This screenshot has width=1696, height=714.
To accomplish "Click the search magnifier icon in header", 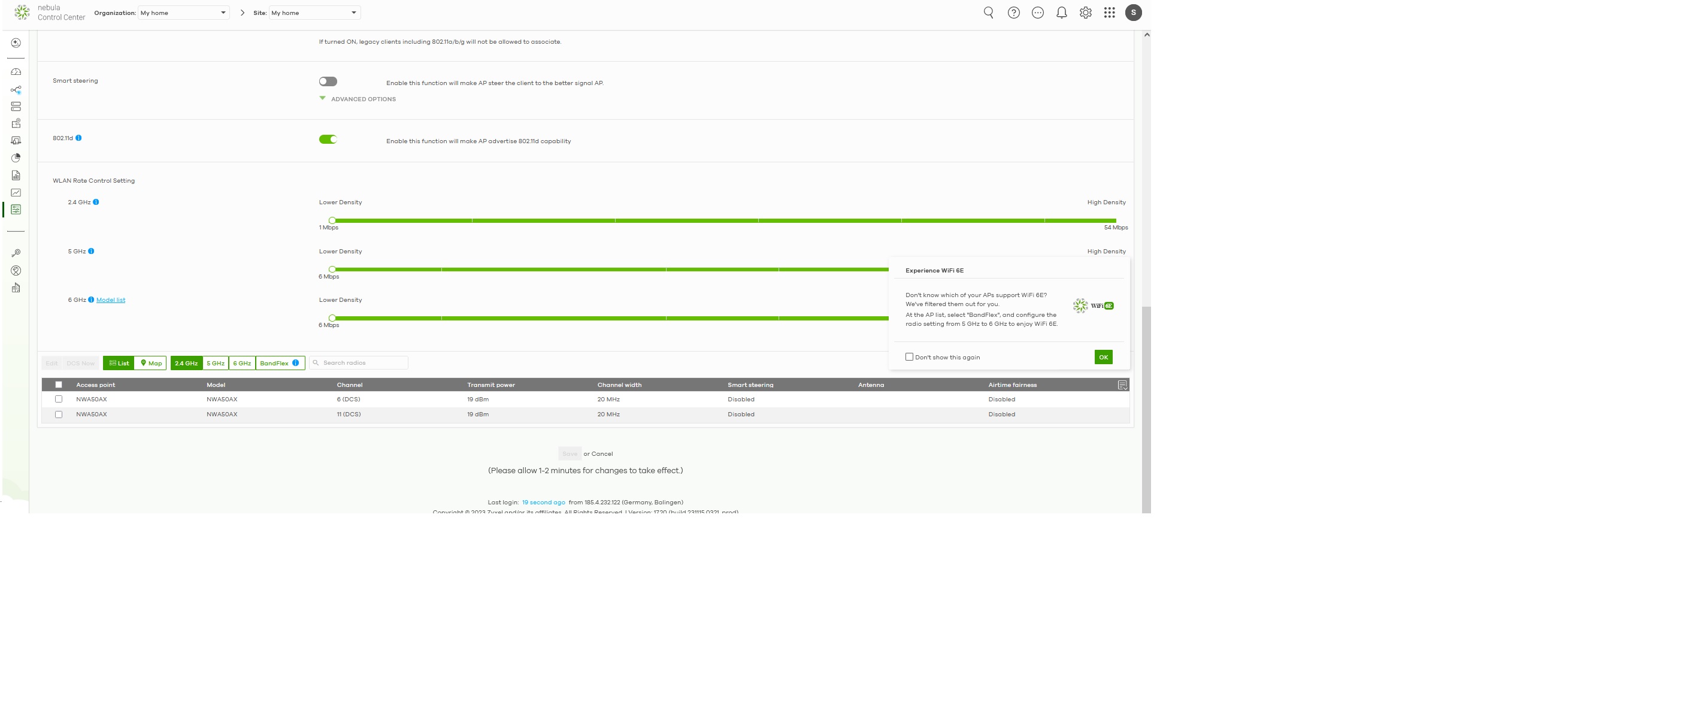I will (x=988, y=13).
